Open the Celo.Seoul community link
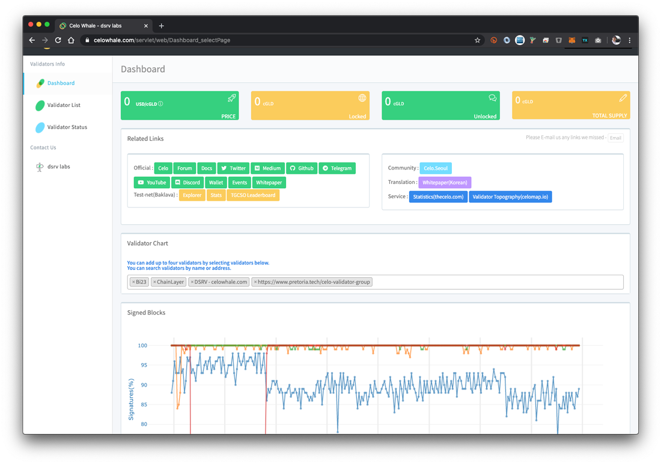This screenshot has height=464, width=661. pos(436,168)
